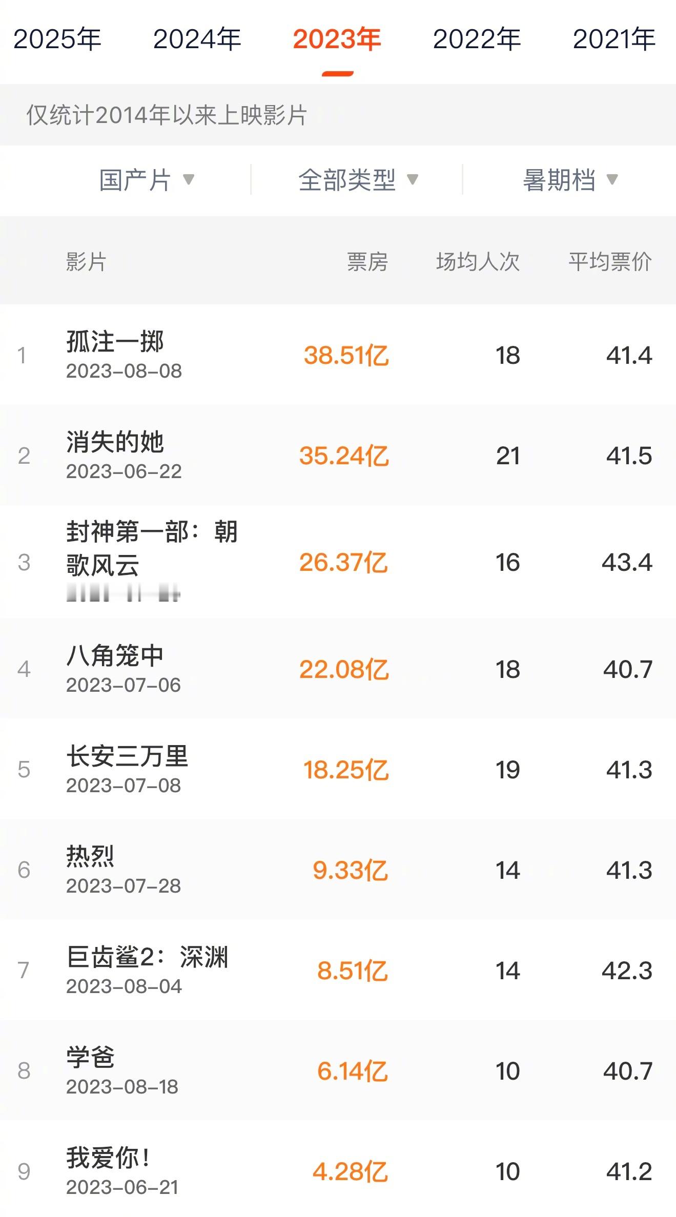Open the film 我爱你！
The width and height of the screenshot is (676, 1217).
click(x=338, y=1170)
